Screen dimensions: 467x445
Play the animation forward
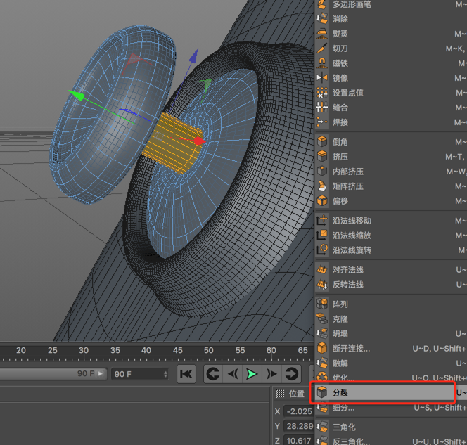(x=252, y=374)
